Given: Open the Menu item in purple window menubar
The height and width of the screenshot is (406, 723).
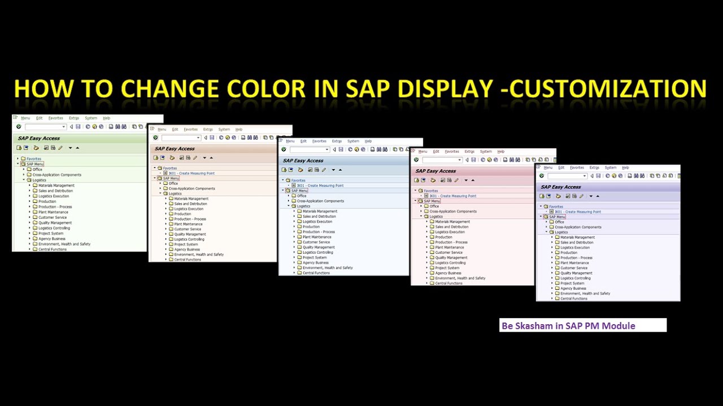Looking at the screenshot, I should pyautogui.click(x=548, y=167).
